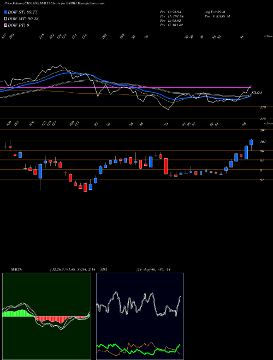Viewport: 273px width, 360px height.
Task: Click the magenta DOW PT legend swatch
Action: tap(6, 25)
